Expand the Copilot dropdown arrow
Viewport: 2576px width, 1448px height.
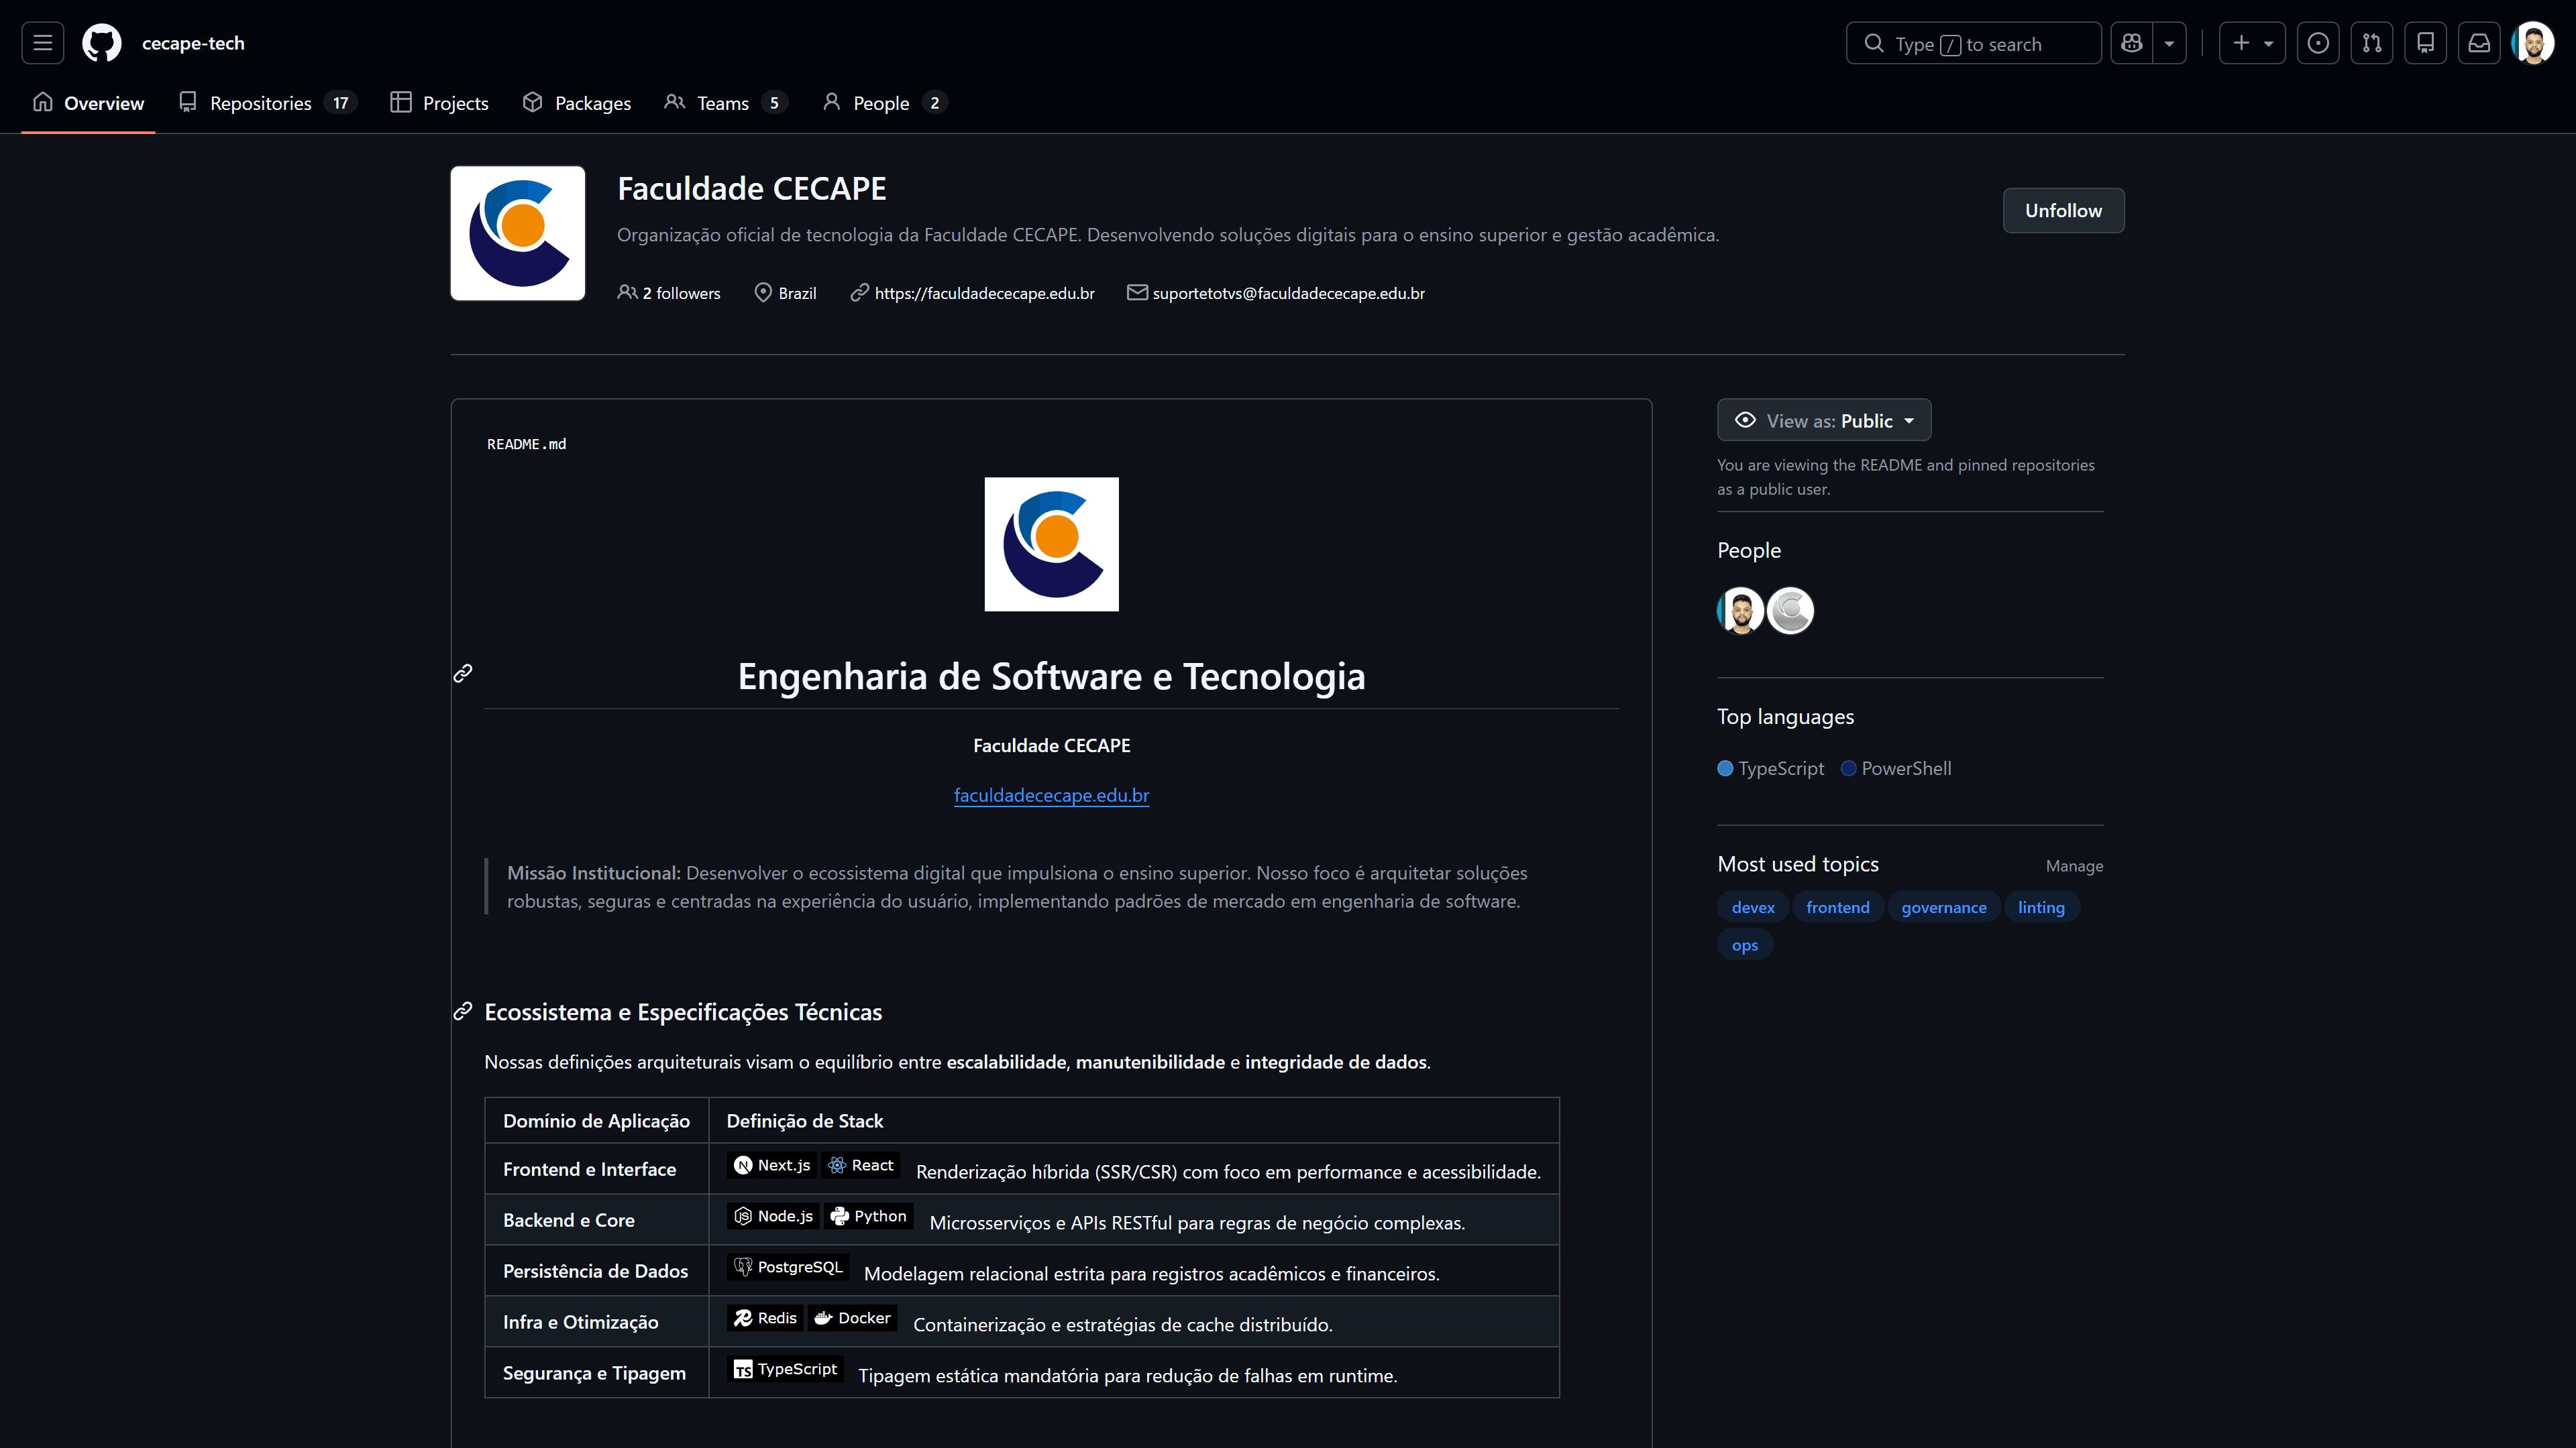2169,43
